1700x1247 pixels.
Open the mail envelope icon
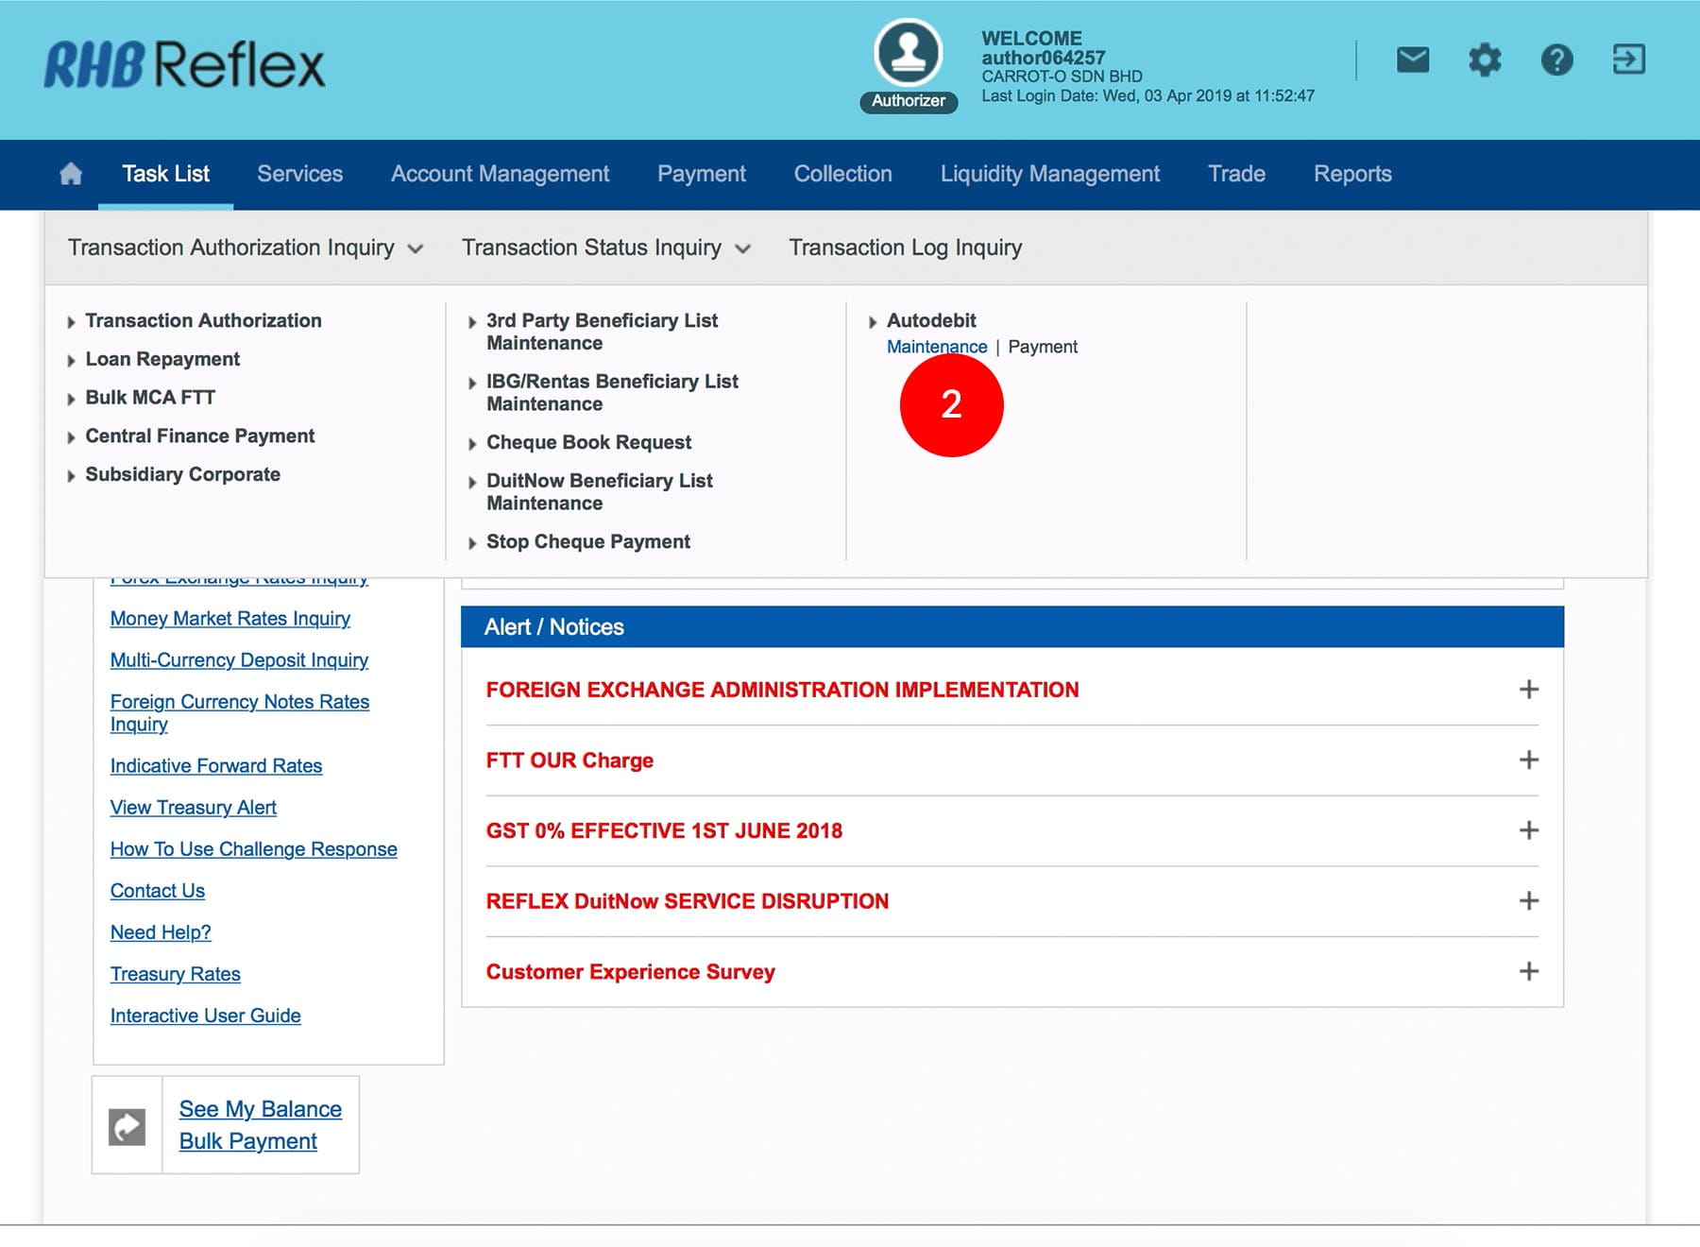pyautogui.click(x=1412, y=60)
